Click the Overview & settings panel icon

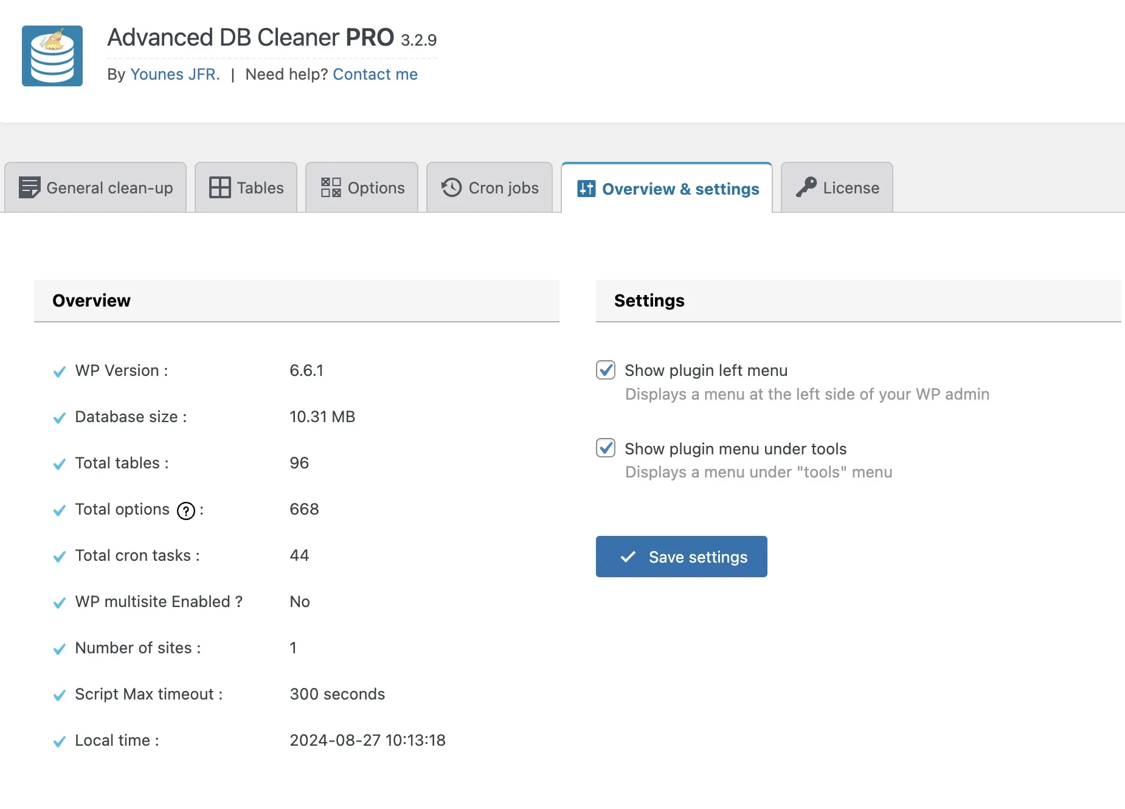point(586,189)
